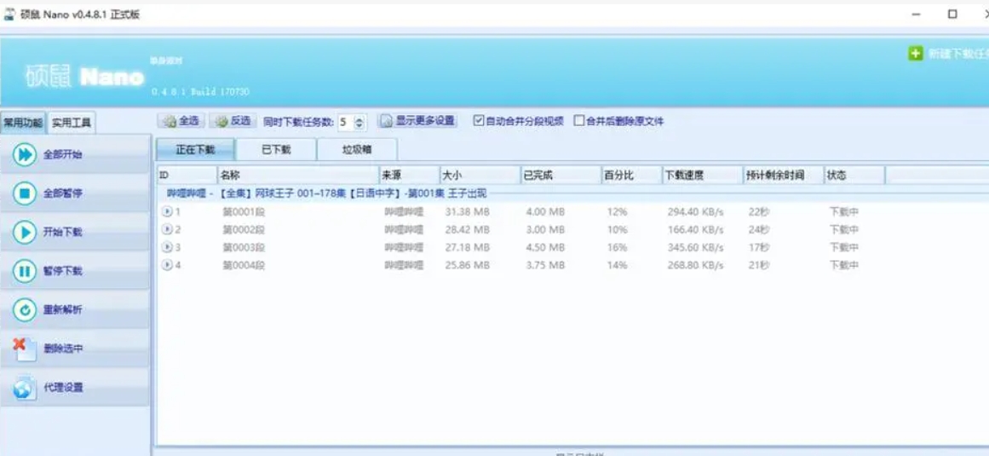Click the 百分比 column header

pyautogui.click(x=631, y=176)
